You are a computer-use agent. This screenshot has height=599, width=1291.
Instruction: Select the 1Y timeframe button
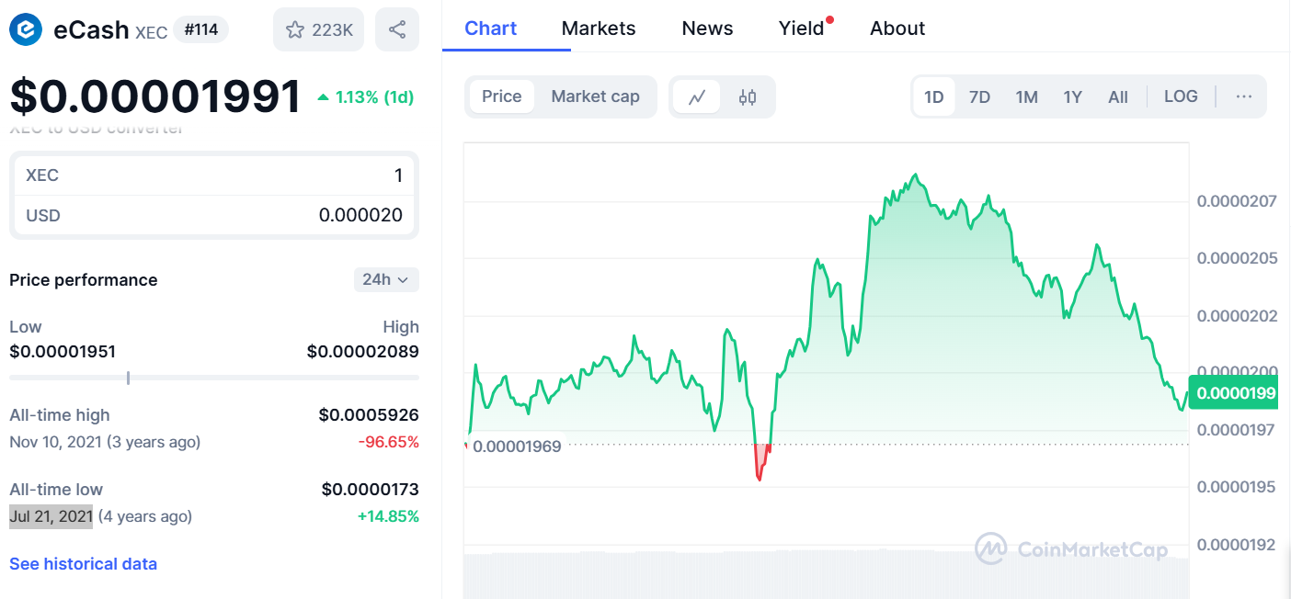click(x=1072, y=96)
